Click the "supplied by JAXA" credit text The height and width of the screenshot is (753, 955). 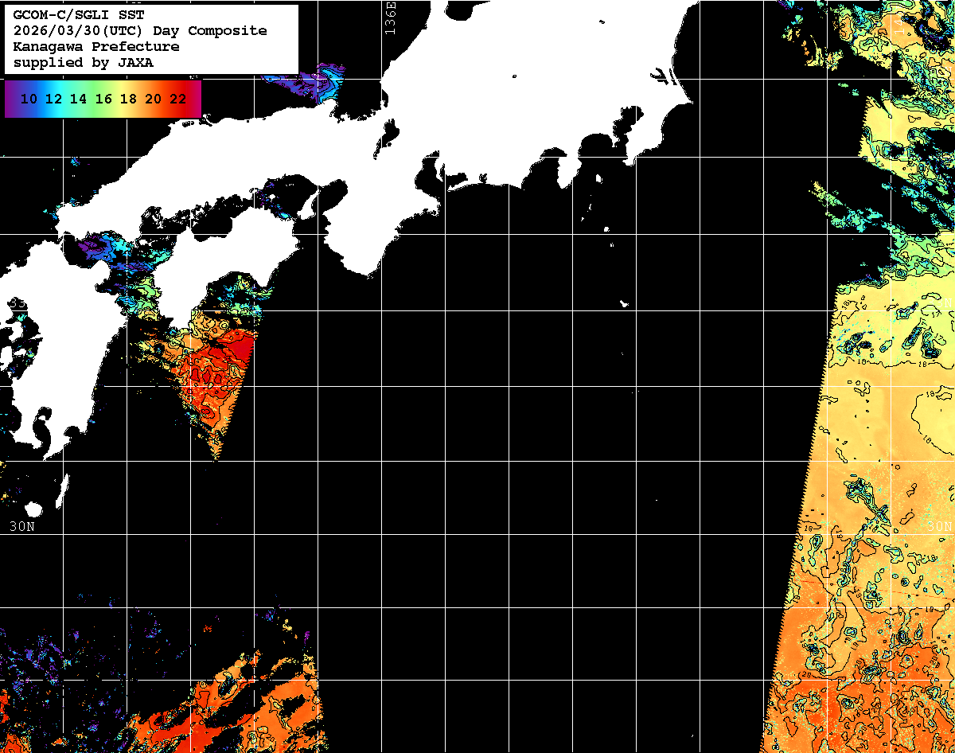[83, 63]
